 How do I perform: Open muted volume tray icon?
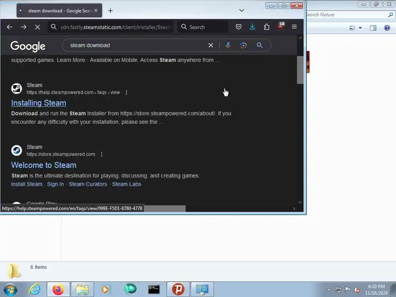pos(357,290)
